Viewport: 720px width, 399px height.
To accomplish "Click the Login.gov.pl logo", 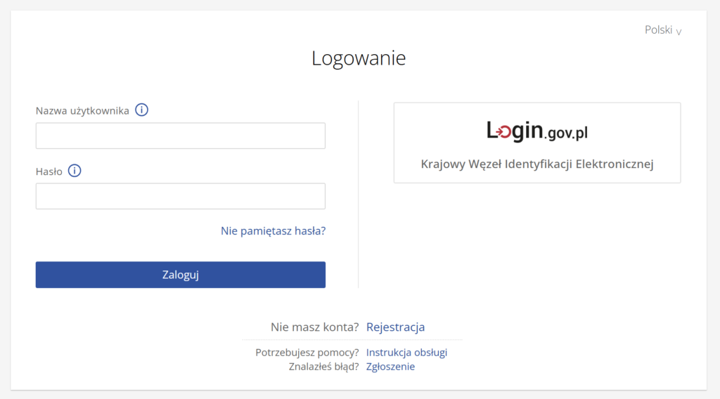I will [537, 131].
